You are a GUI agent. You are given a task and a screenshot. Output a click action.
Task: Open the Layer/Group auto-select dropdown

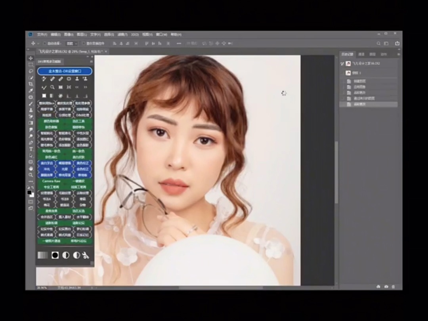pos(72,44)
